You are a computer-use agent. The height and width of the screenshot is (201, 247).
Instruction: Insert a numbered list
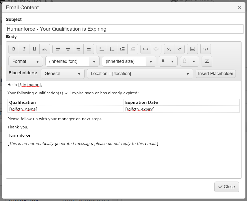tap(112, 49)
